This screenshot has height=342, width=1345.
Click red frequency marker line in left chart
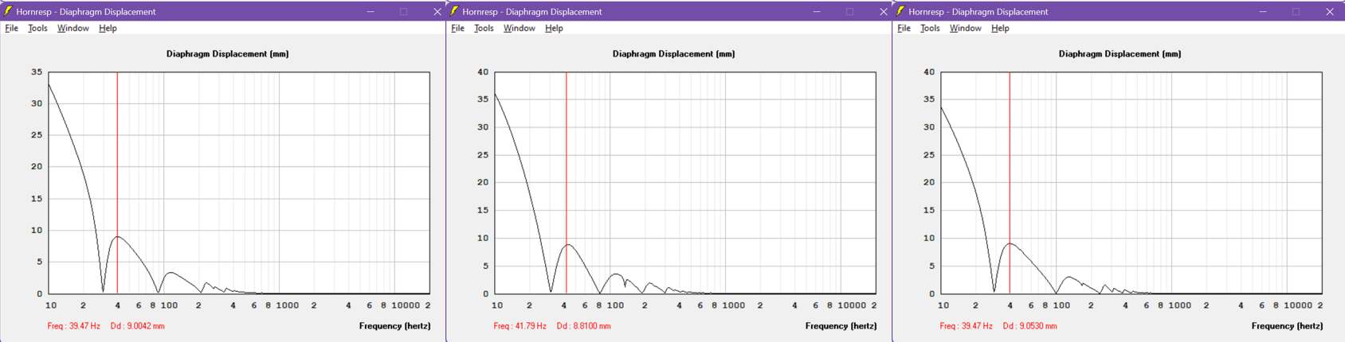tap(117, 183)
